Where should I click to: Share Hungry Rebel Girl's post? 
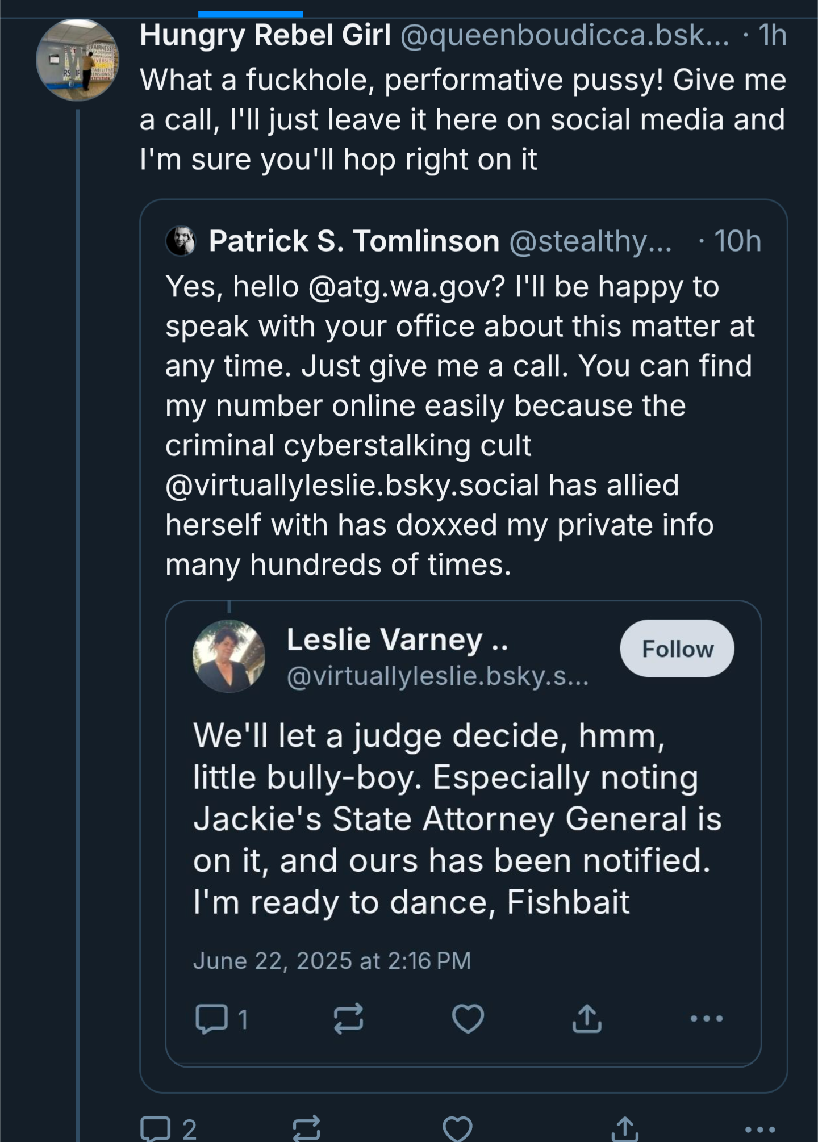[x=625, y=1128]
